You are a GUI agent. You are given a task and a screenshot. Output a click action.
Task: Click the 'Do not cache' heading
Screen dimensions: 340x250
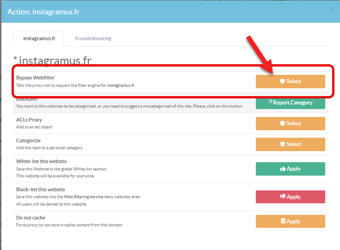click(31, 218)
